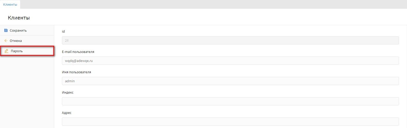The width and height of the screenshot is (407, 128).
Task: Click the id field containing 26
Action: coord(230,40)
